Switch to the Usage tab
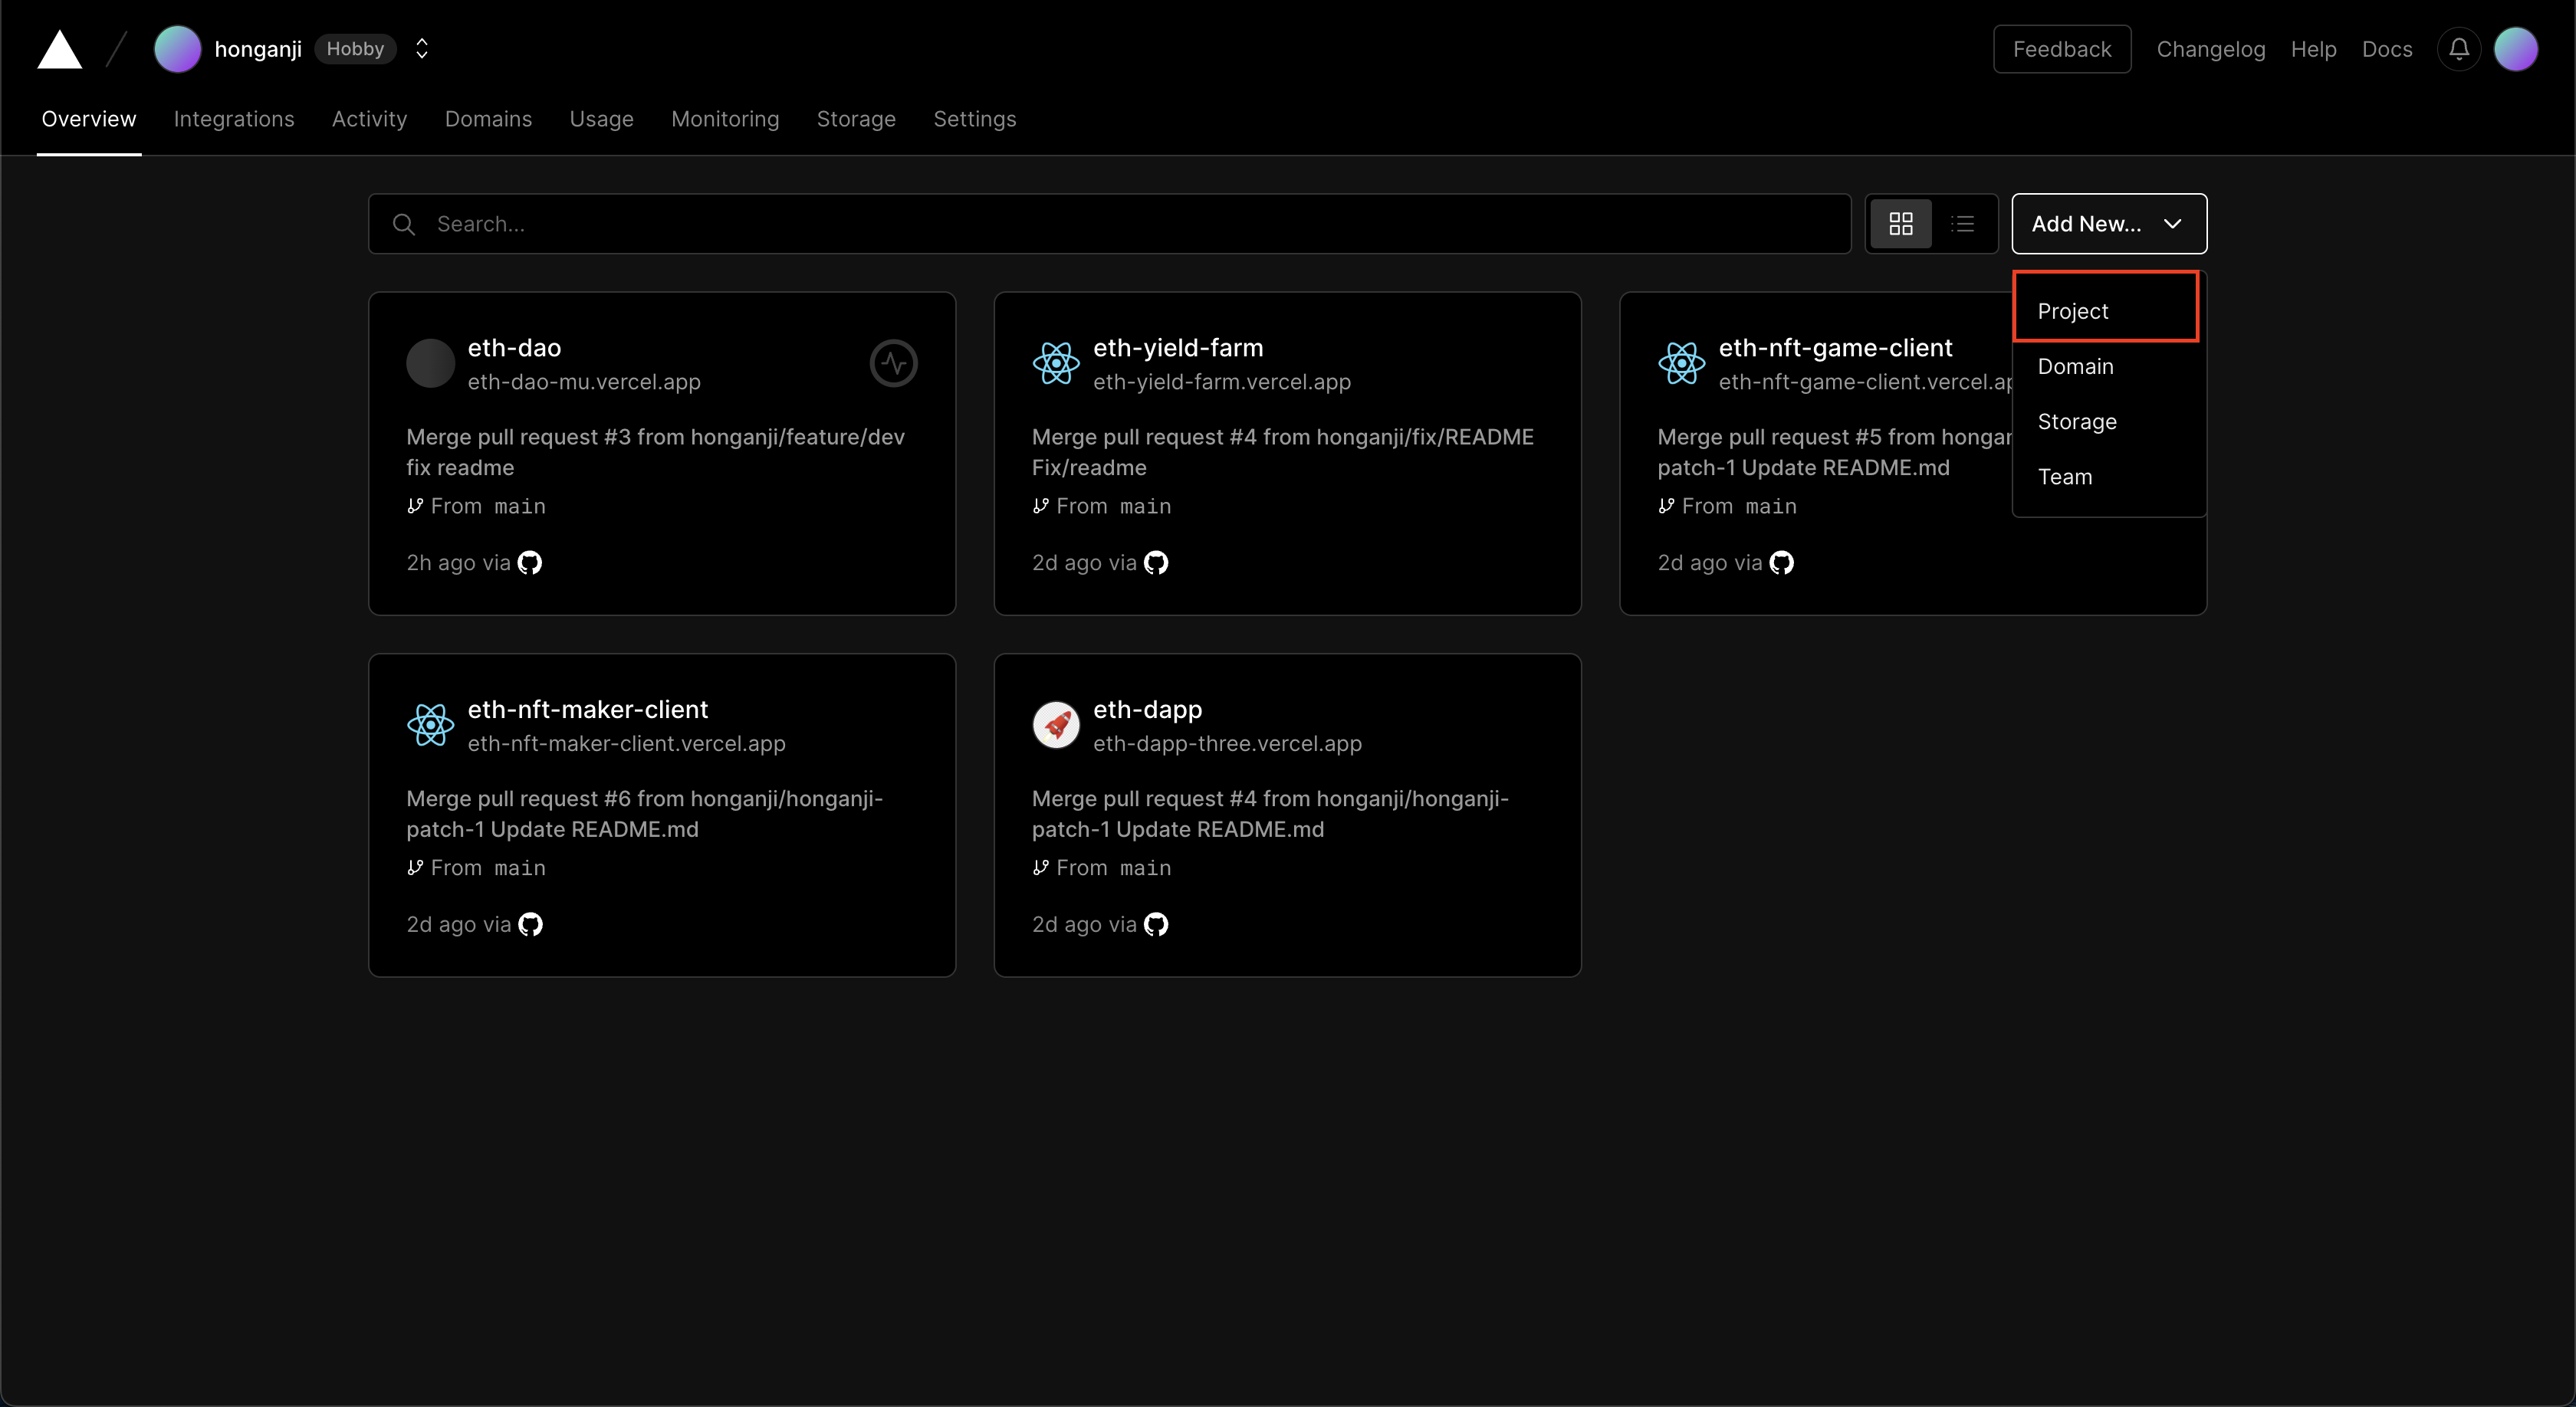 click(x=601, y=119)
